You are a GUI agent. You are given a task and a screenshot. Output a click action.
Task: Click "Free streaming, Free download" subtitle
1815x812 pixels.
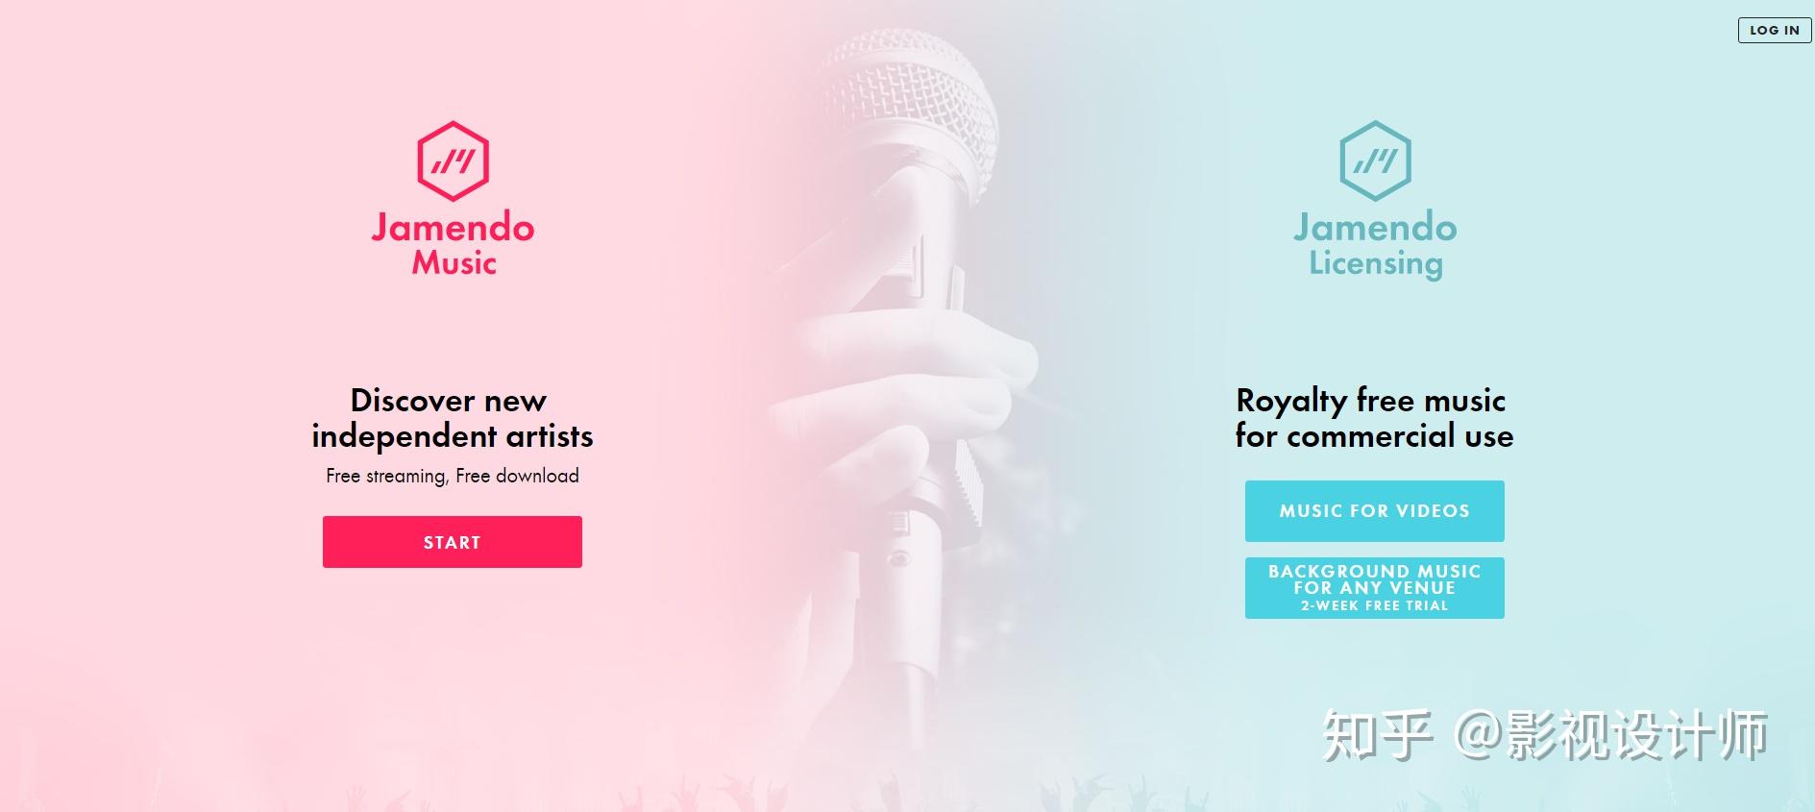452,476
